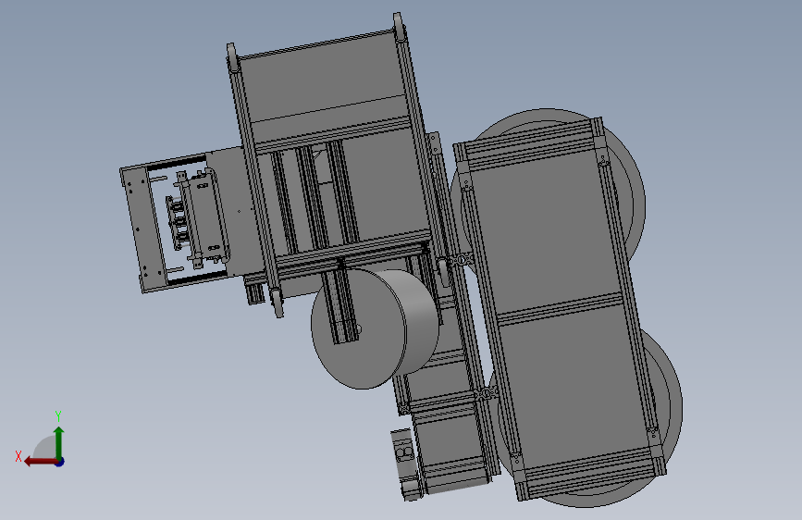Click the red X-axis arrow of the triad

[41, 462]
